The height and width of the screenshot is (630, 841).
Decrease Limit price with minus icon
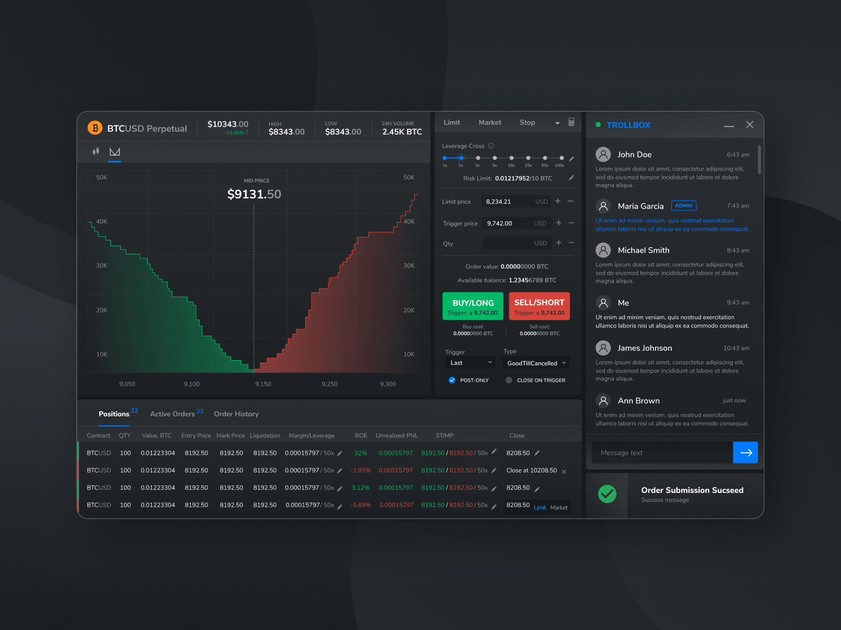570,201
